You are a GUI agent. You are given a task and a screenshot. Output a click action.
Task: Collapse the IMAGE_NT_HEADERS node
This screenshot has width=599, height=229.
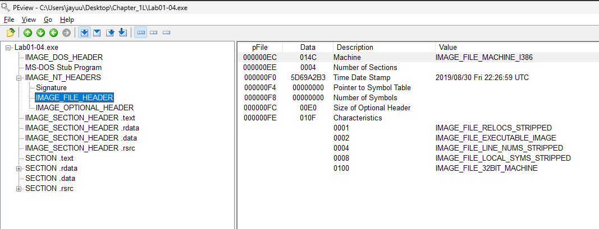(x=19, y=78)
